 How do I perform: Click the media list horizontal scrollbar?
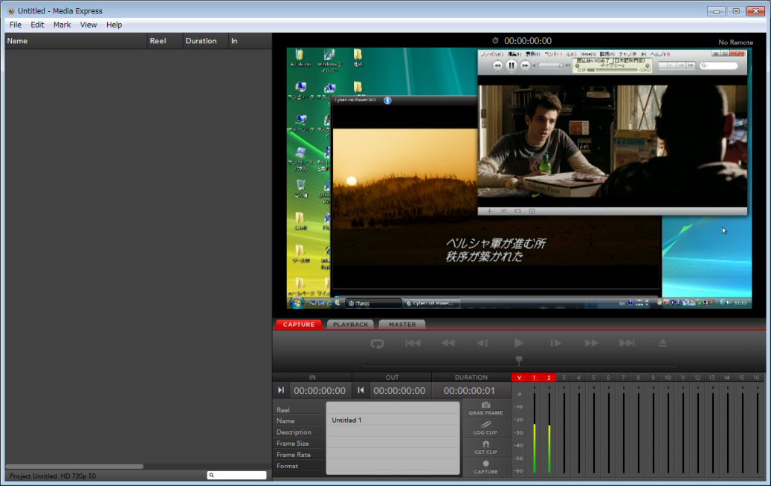74,466
